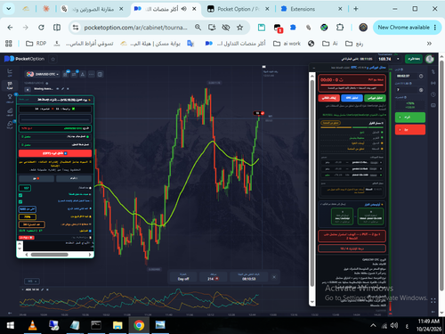
Task: Expand the asset selector OTC dropdown
Action: tap(43, 74)
